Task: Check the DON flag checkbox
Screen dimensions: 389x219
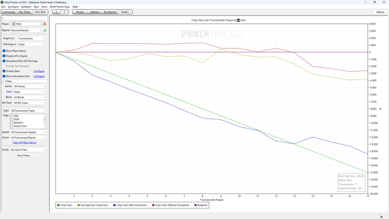Action: pos(12,120)
